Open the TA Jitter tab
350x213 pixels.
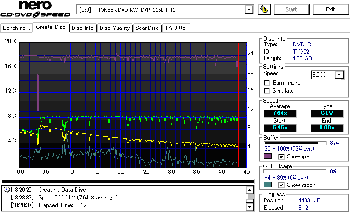pos(176,28)
